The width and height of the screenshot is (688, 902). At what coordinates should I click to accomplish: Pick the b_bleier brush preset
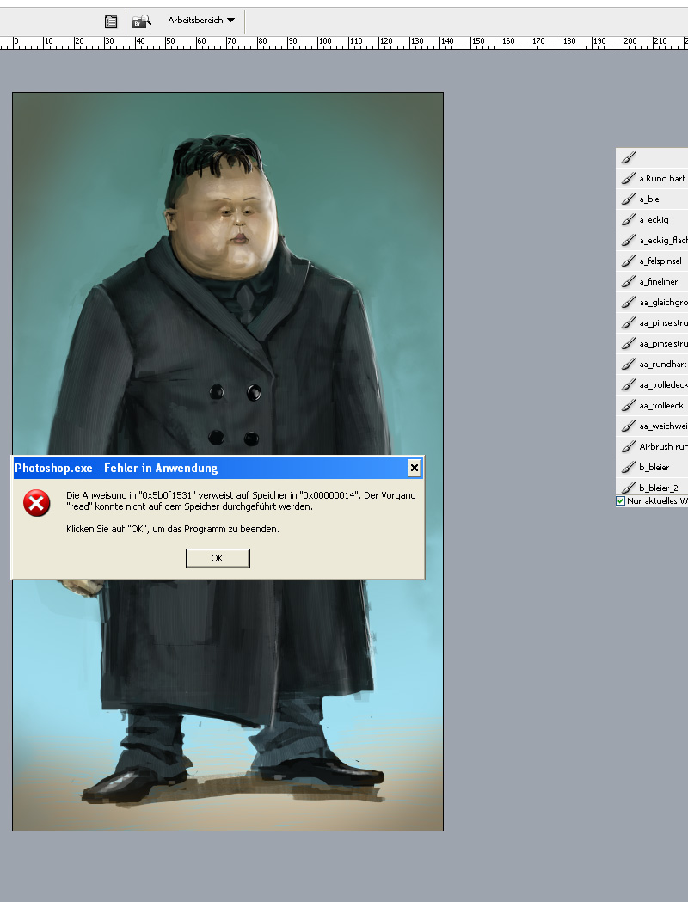[654, 468]
